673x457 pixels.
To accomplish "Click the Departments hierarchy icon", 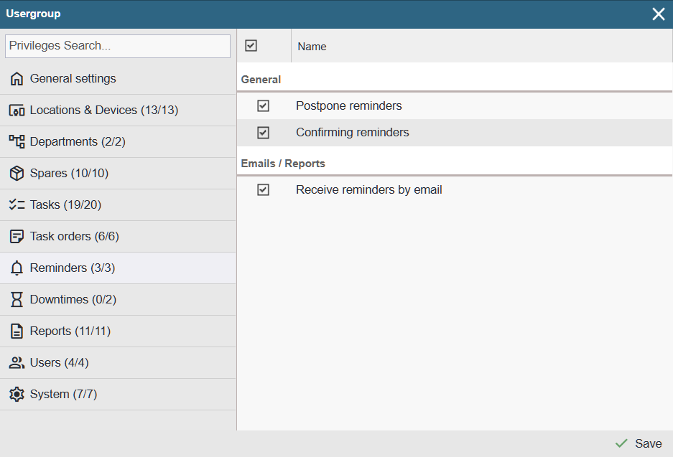I will (x=17, y=142).
